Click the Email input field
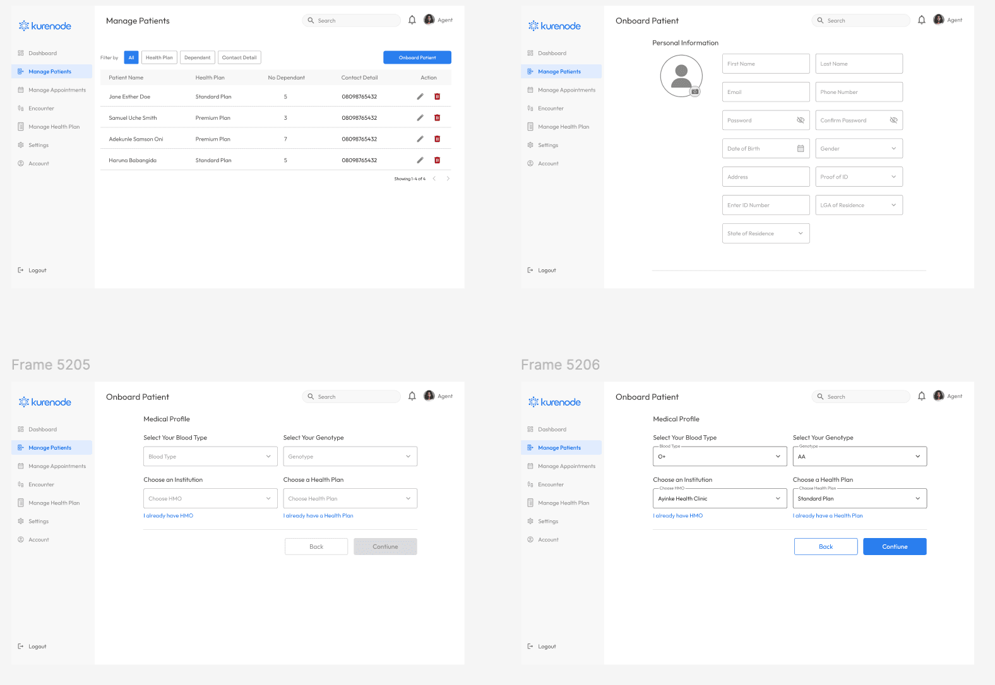This screenshot has width=995, height=685. pos(766,92)
